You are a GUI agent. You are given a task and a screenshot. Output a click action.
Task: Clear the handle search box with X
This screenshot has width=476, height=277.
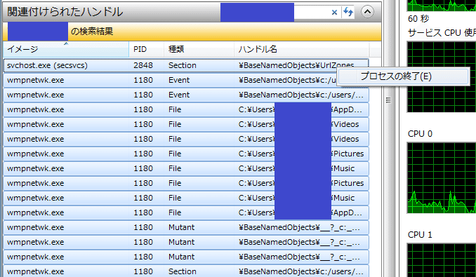pos(334,12)
